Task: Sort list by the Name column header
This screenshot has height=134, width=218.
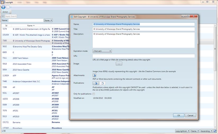Action: pyautogui.click(x=31, y=26)
